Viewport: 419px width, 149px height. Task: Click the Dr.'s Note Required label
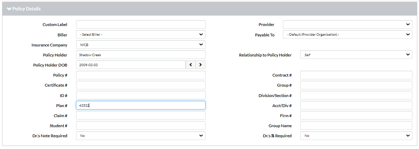tap(50, 136)
